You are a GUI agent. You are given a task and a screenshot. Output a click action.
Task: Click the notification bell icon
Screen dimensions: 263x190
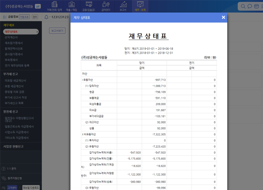(x=46, y=17)
